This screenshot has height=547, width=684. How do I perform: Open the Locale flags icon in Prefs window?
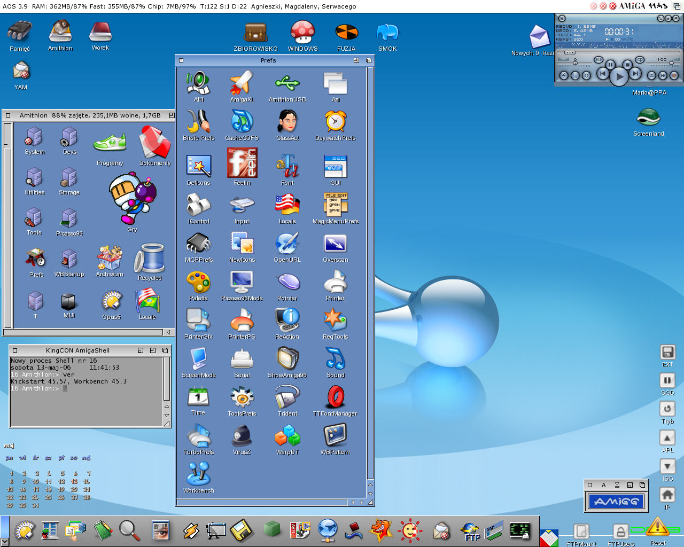(287, 206)
